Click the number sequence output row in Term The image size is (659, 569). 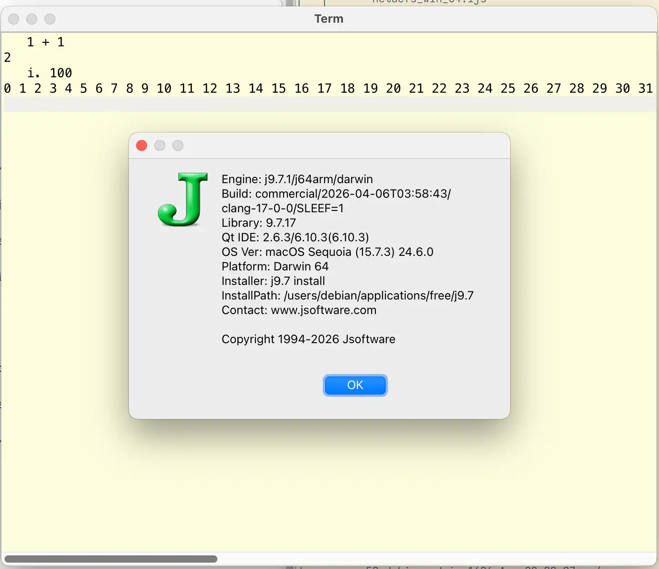click(x=329, y=88)
